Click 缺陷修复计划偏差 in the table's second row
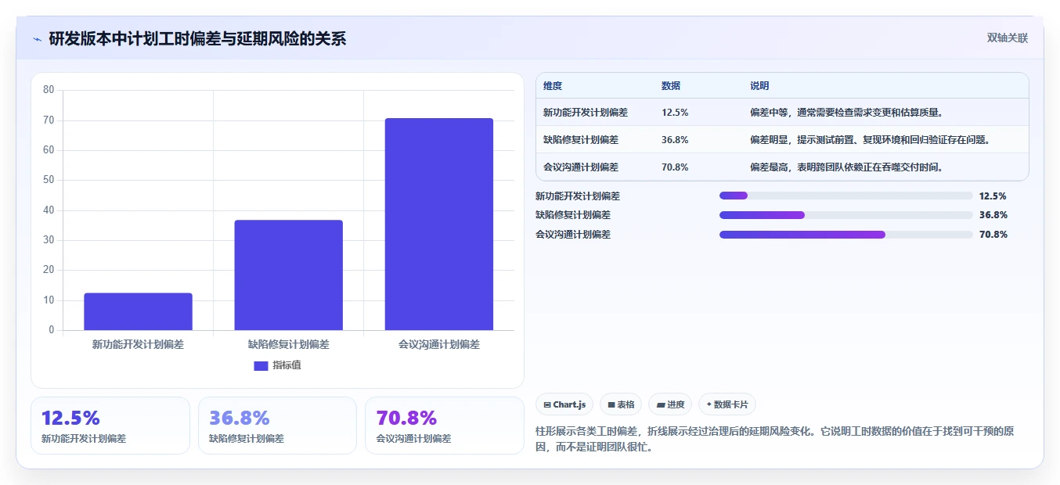 click(581, 140)
